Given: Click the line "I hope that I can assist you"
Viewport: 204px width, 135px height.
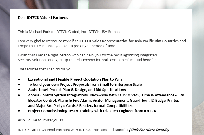Looking at the screenshot, I should [67, 46].
